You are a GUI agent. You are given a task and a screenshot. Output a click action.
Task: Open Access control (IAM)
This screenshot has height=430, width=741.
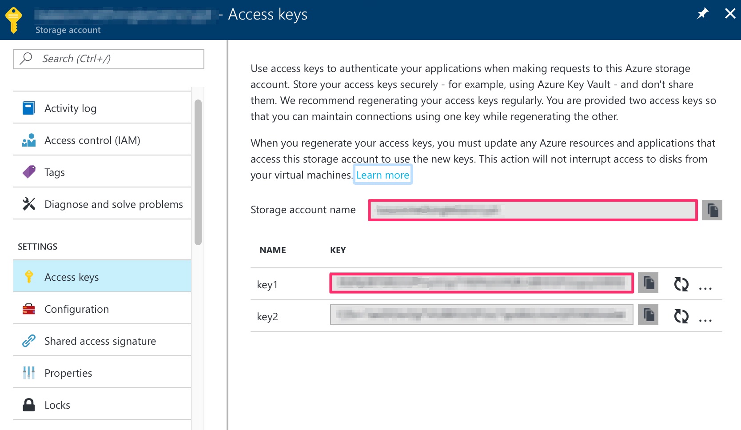pos(92,140)
